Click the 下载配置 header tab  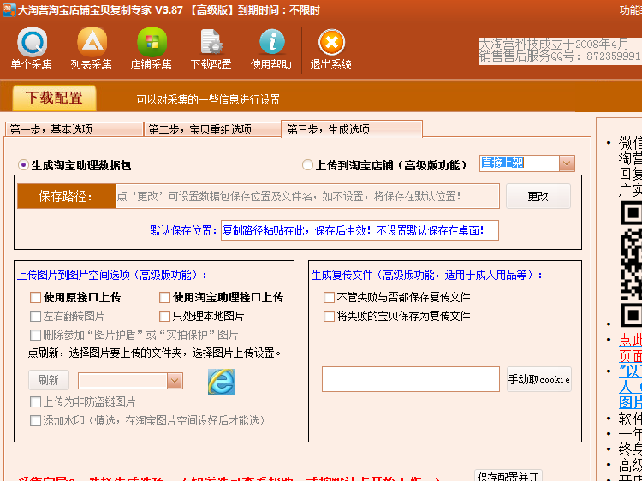55,98
